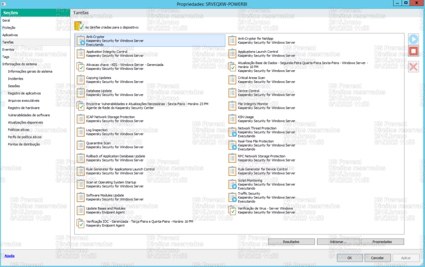Click the Propriedades button
425x267 pixels.
click(x=382, y=242)
